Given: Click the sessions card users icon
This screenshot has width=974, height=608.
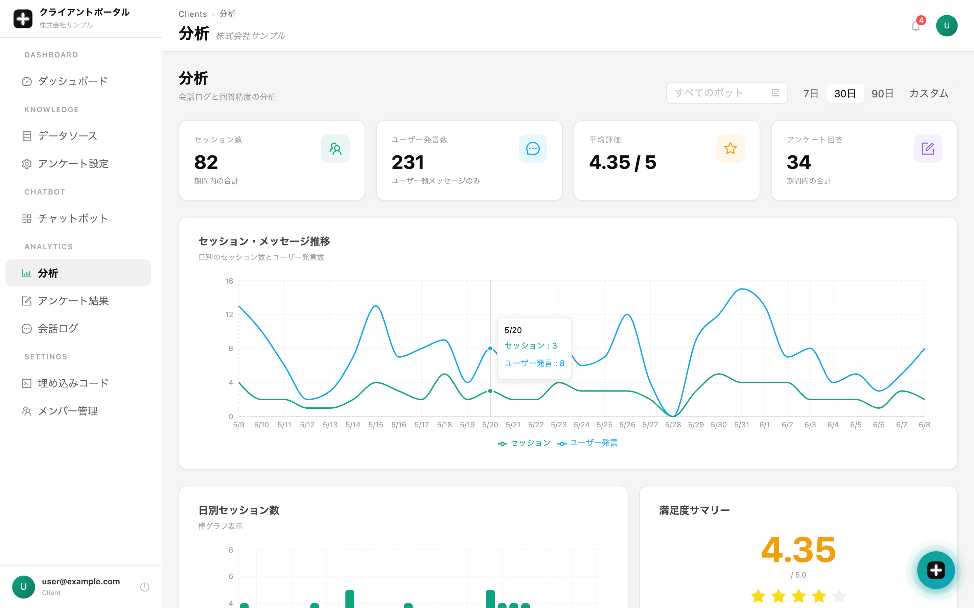Looking at the screenshot, I should [x=335, y=149].
